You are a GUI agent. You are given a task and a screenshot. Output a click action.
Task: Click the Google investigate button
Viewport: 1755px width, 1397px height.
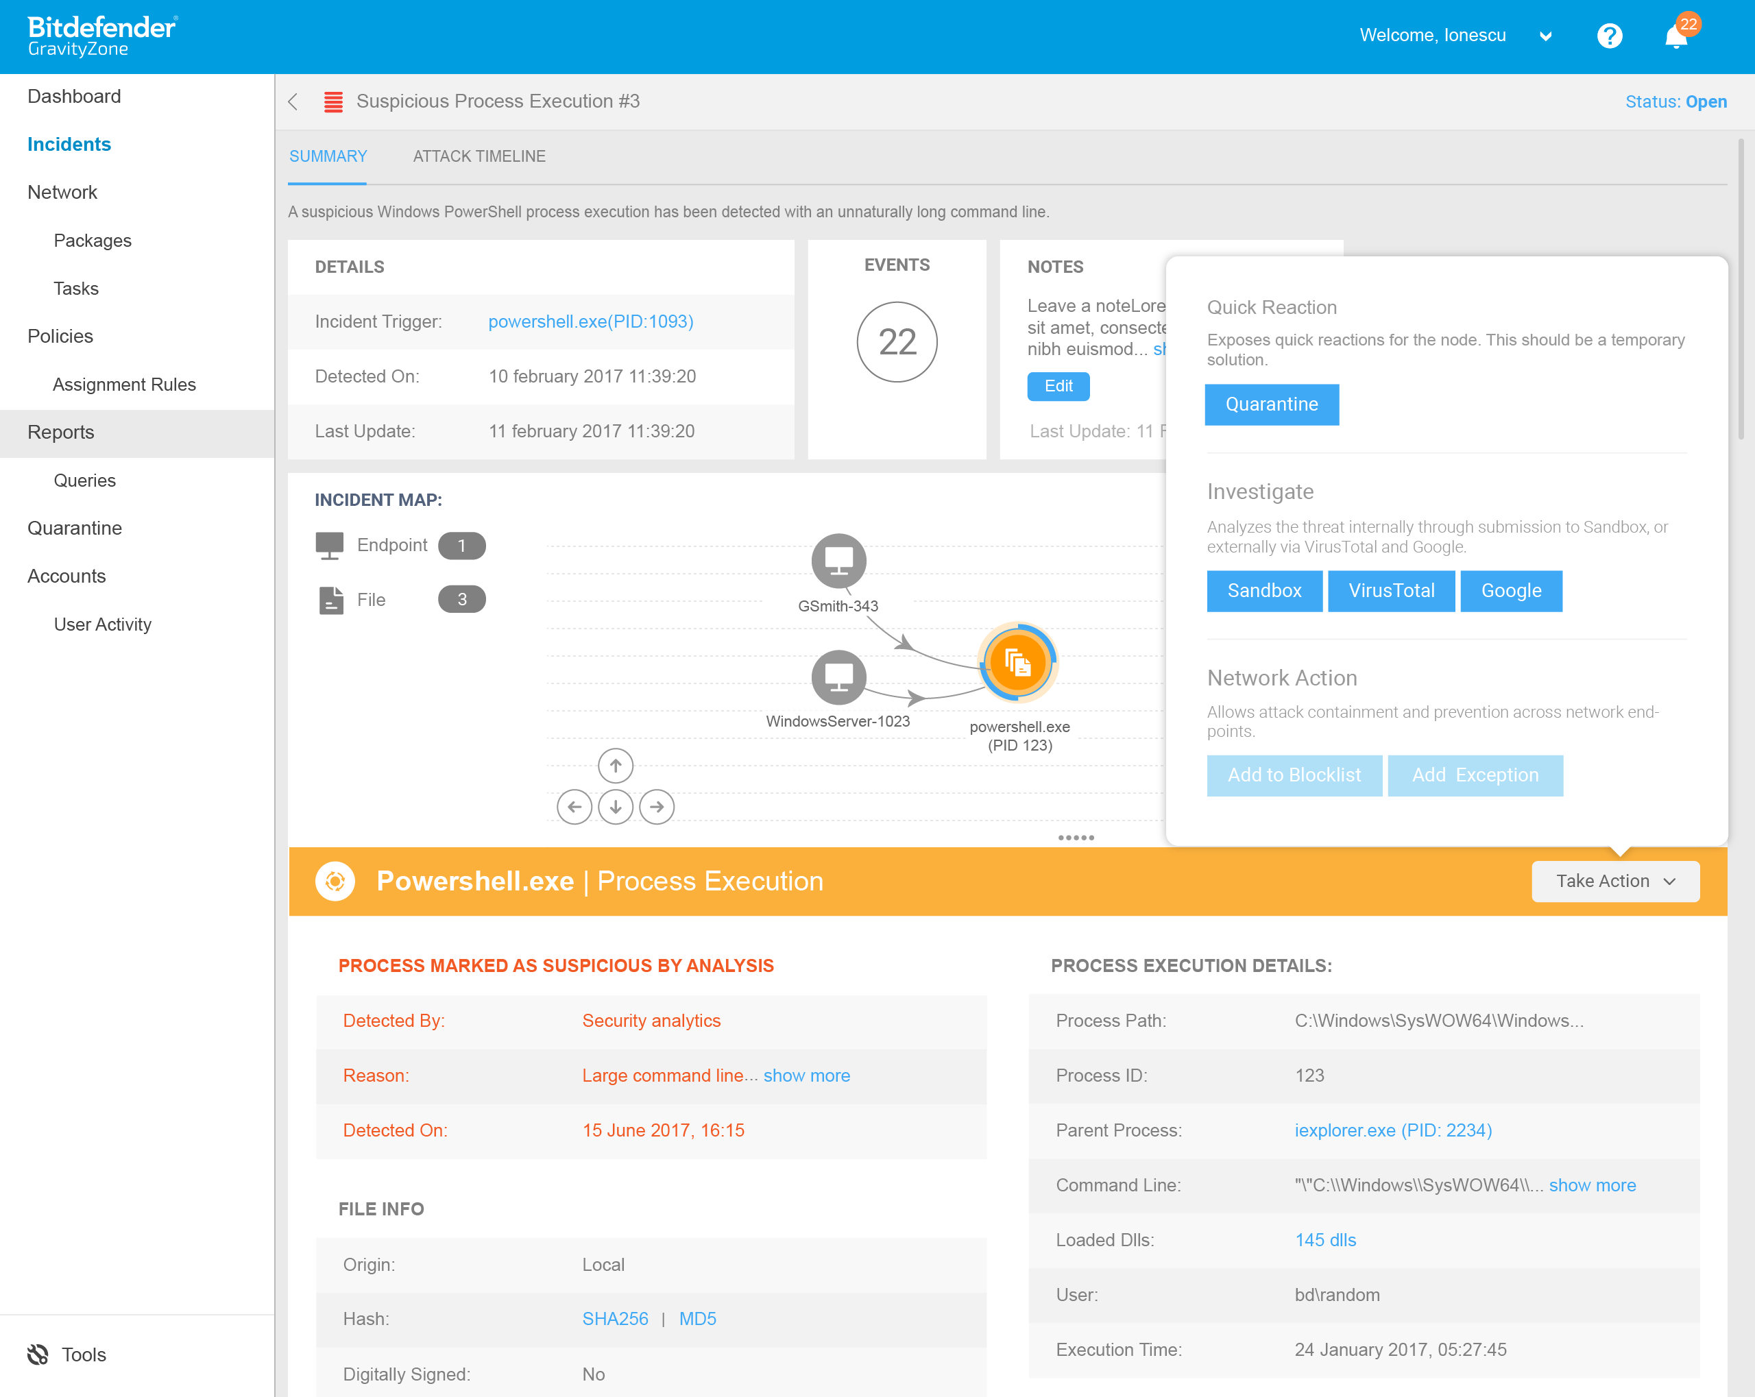(x=1511, y=591)
